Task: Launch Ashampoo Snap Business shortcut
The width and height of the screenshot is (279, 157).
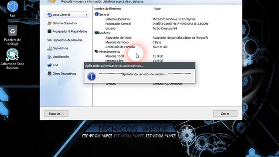Action: click(12, 59)
